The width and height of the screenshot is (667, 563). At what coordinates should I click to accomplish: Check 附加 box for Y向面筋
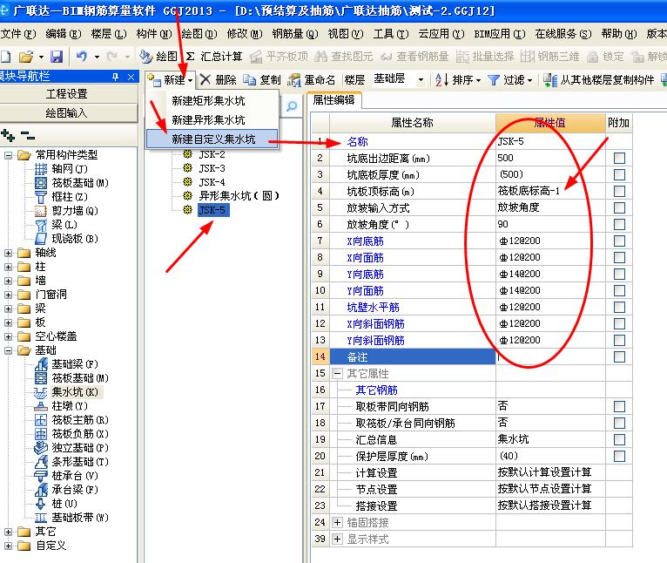(x=619, y=290)
